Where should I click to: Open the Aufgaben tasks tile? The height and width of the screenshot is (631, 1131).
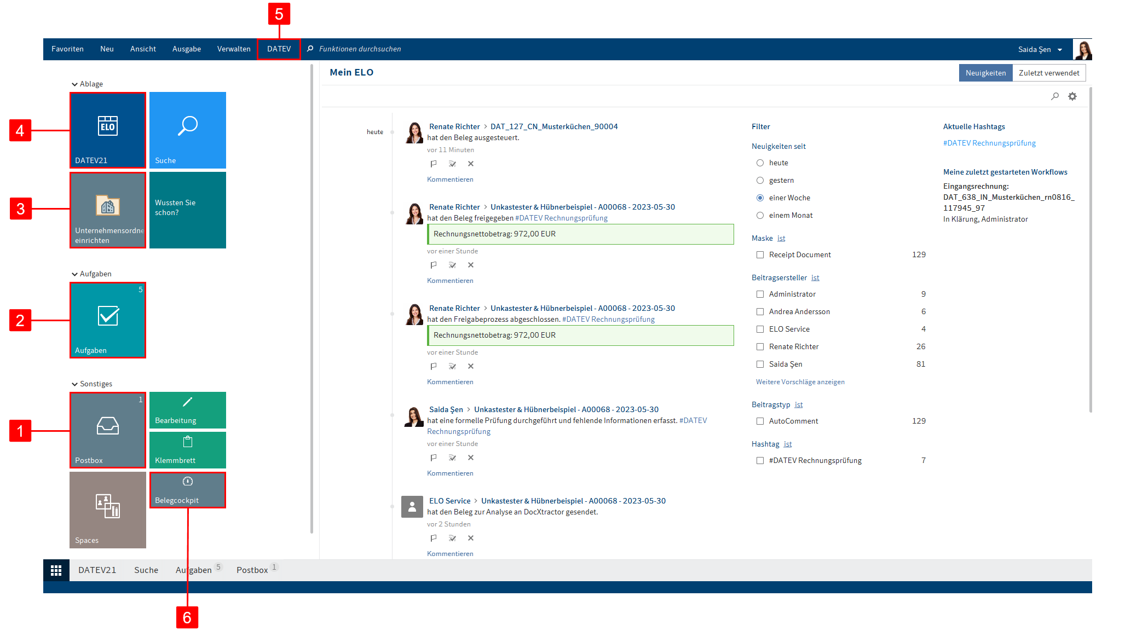pyautogui.click(x=108, y=320)
